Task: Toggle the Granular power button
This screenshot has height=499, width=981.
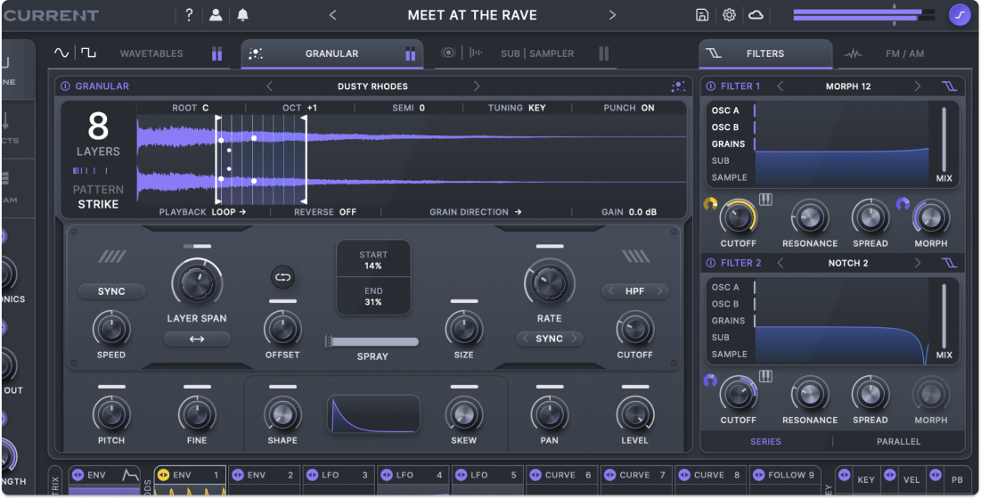Action: click(x=65, y=86)
